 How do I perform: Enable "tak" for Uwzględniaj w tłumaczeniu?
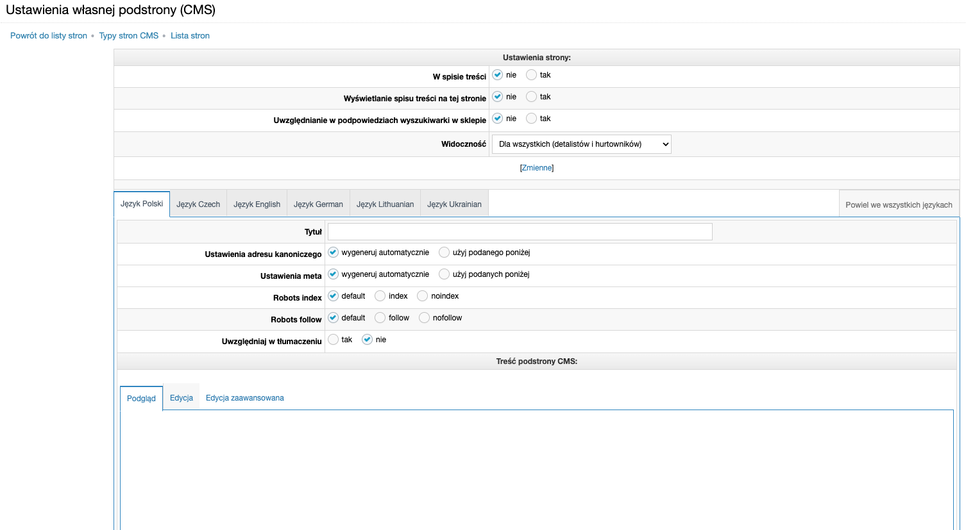tap(334, 339)
